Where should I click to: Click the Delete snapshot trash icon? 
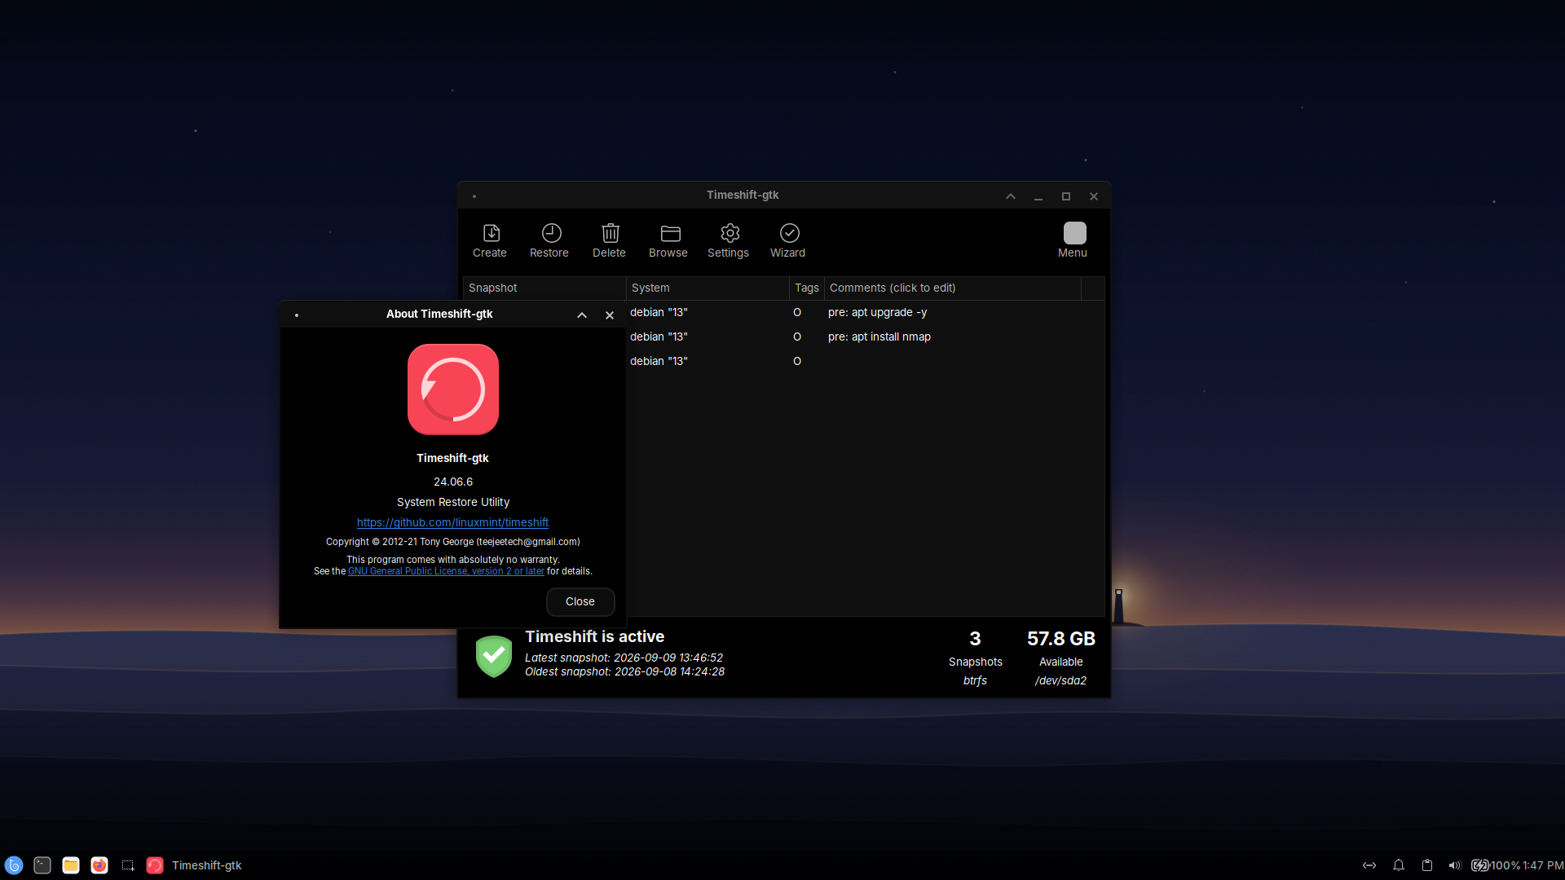click(x=611, y=233)
